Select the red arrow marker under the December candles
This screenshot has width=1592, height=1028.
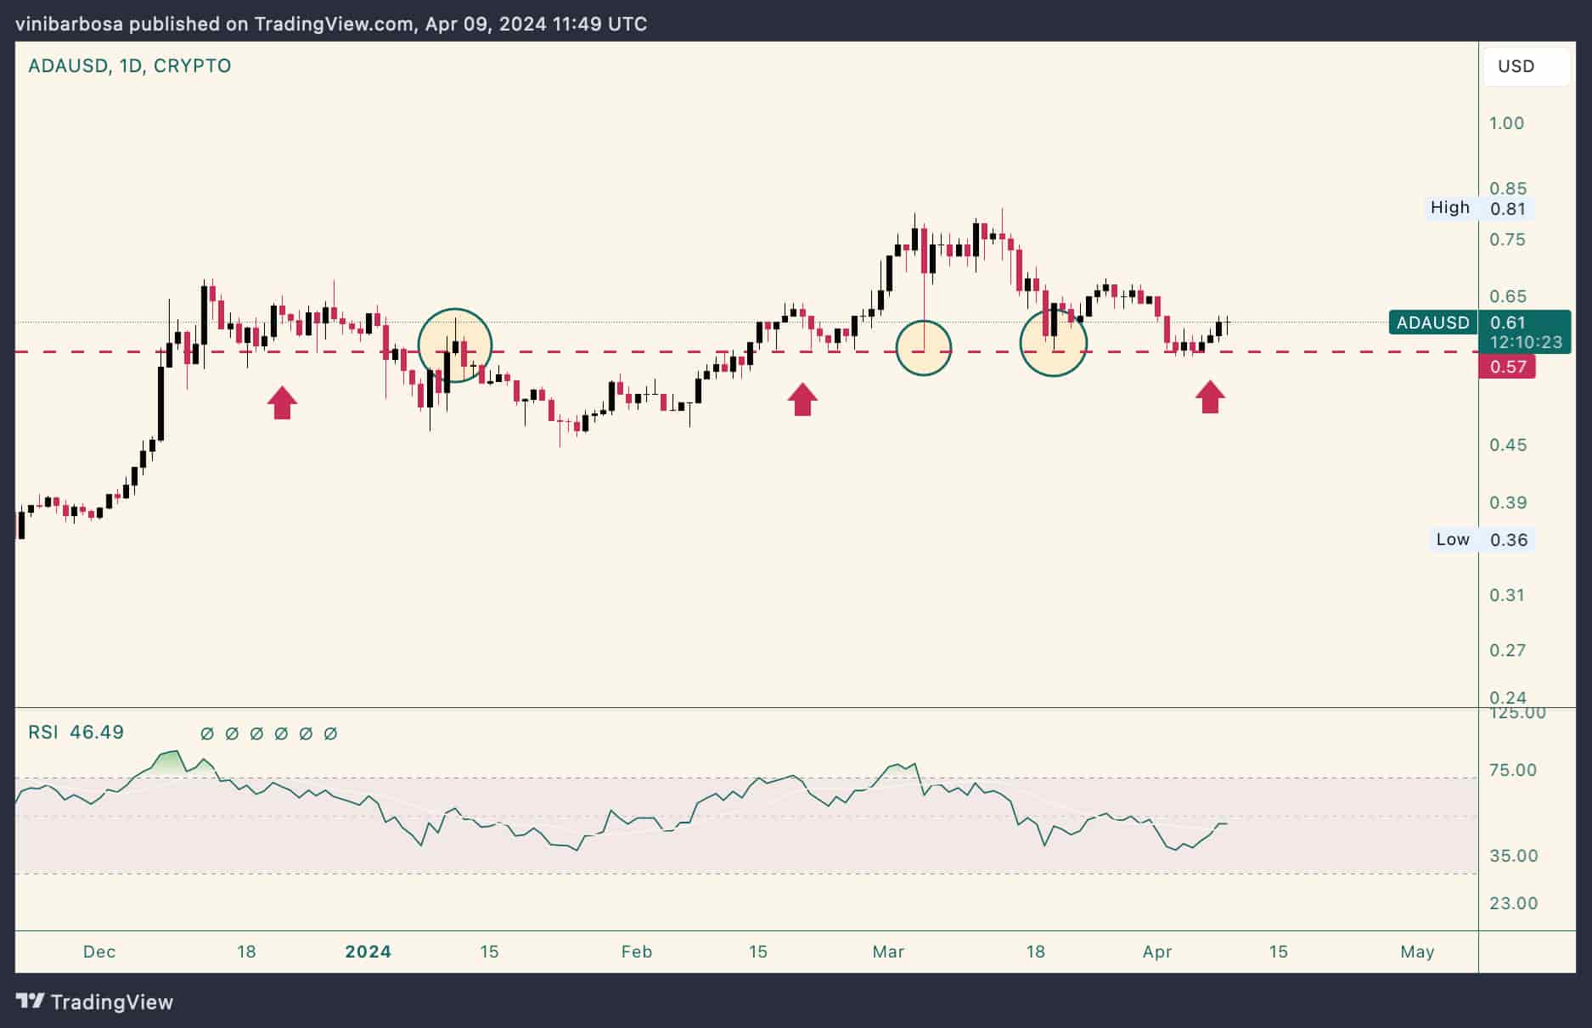click(283, 401)
